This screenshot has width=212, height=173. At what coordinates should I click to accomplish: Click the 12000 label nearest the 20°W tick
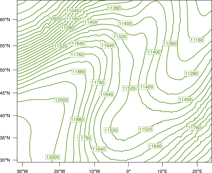(53, 157)
